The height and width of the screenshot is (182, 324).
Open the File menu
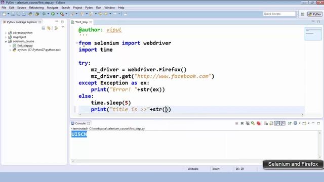click(4, 8)
